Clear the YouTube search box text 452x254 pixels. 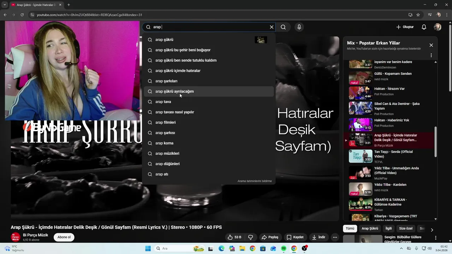[272, 27]
